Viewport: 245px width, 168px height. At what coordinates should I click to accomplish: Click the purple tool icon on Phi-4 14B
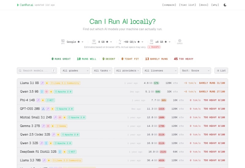38,100
